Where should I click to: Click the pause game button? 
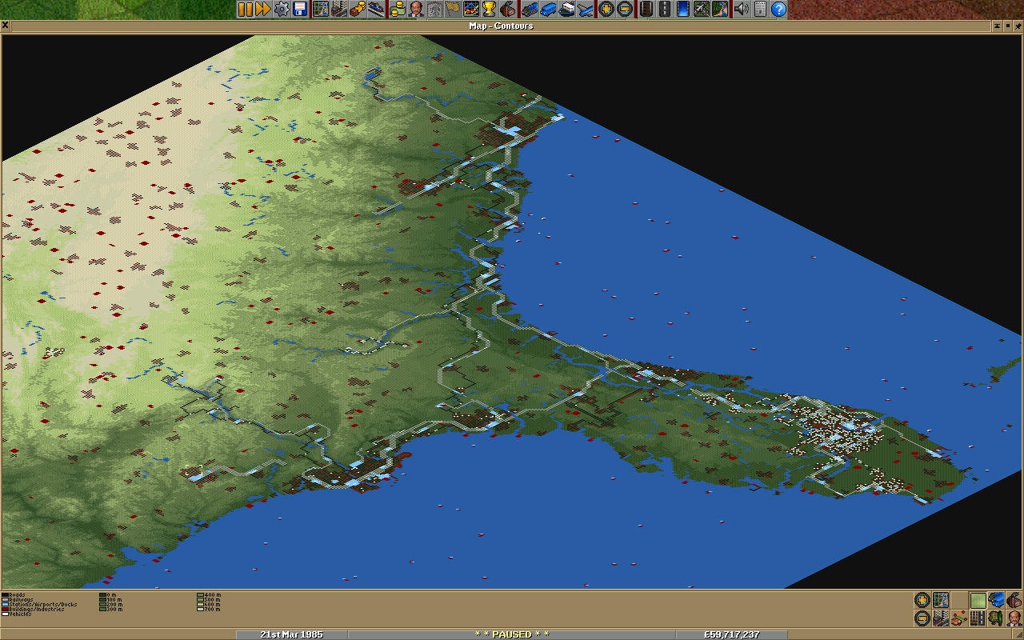(246, 10)
